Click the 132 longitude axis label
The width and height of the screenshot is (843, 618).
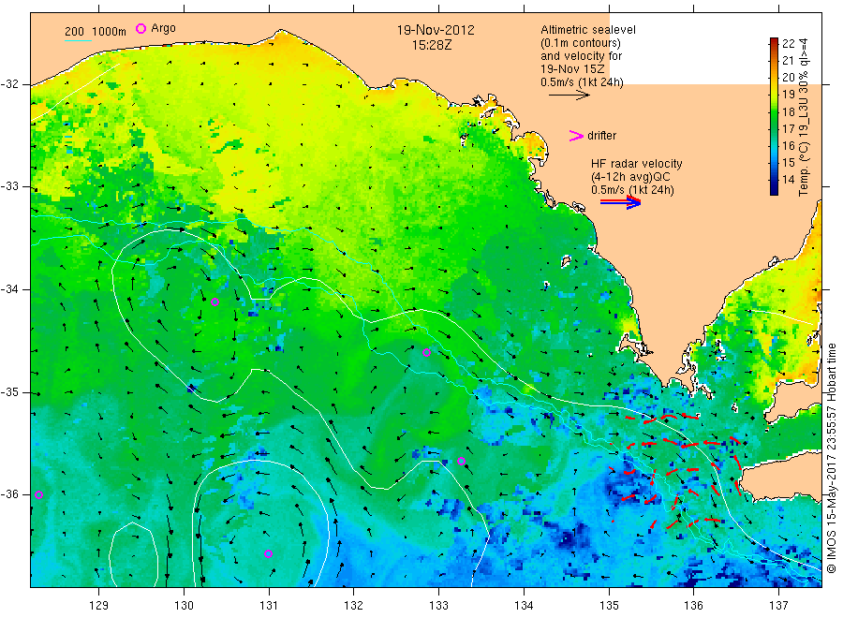(x=354, y=606)
